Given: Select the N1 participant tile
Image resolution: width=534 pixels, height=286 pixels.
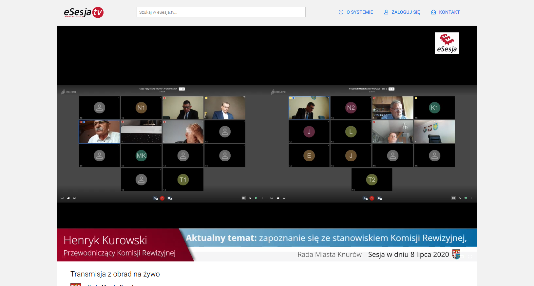Looking at the screenshot, I should point(141,108).
